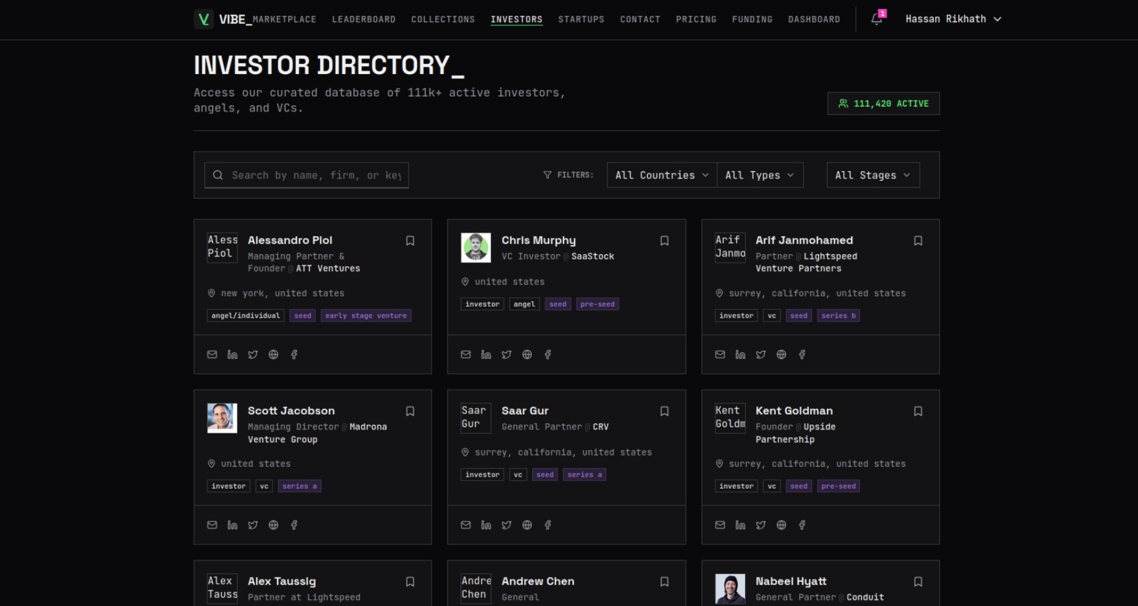Save Kent Goldman with bookmark icon

pyautogui.click(x=918, y=411)
